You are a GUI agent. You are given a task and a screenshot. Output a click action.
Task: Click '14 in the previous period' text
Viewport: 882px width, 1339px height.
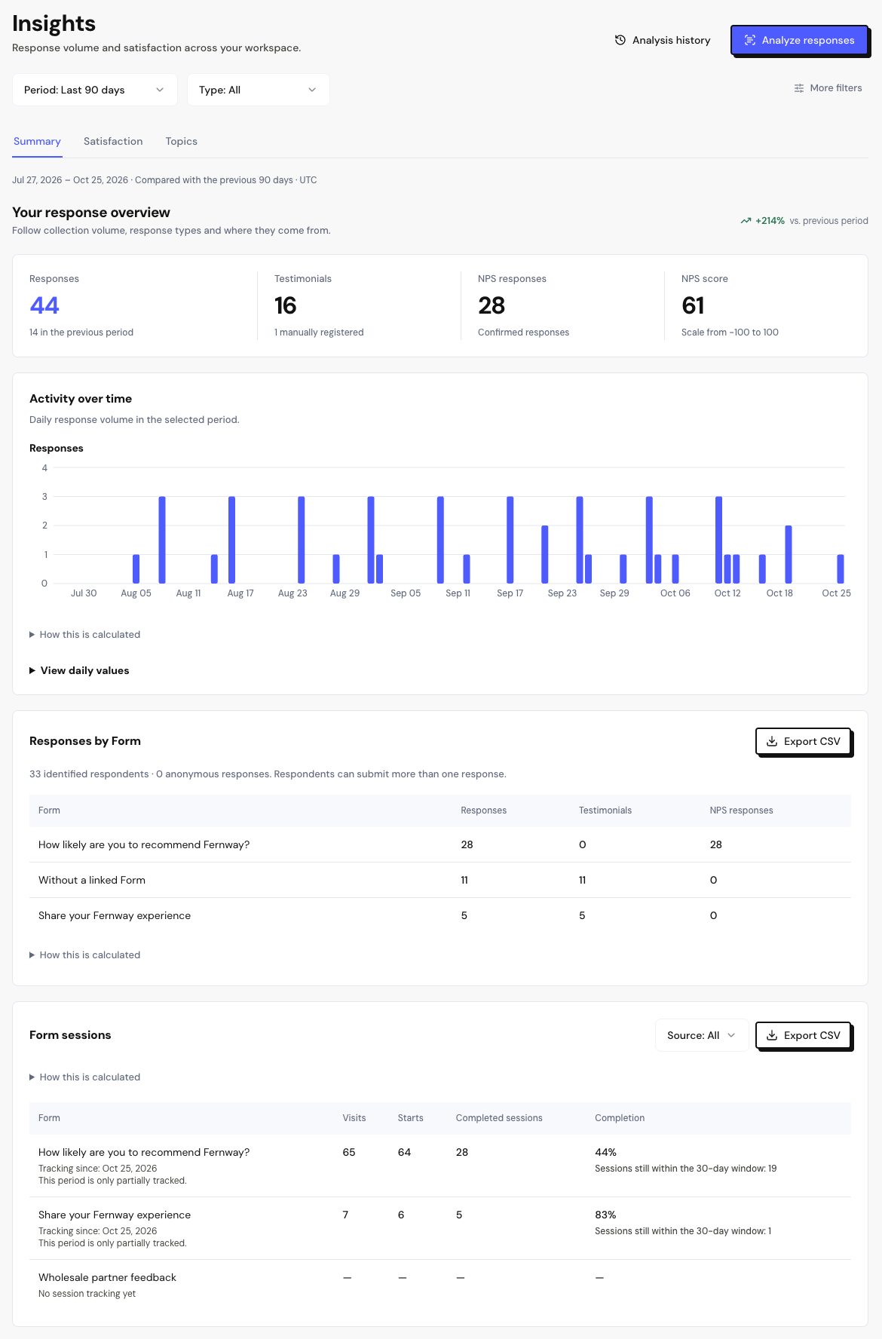(x=81, y=332)
